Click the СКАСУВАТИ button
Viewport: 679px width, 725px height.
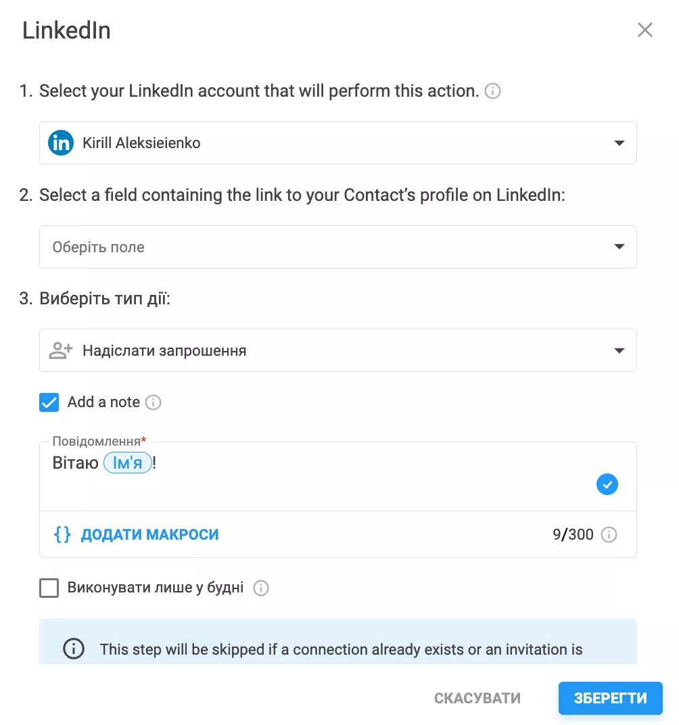pos(477,698)
